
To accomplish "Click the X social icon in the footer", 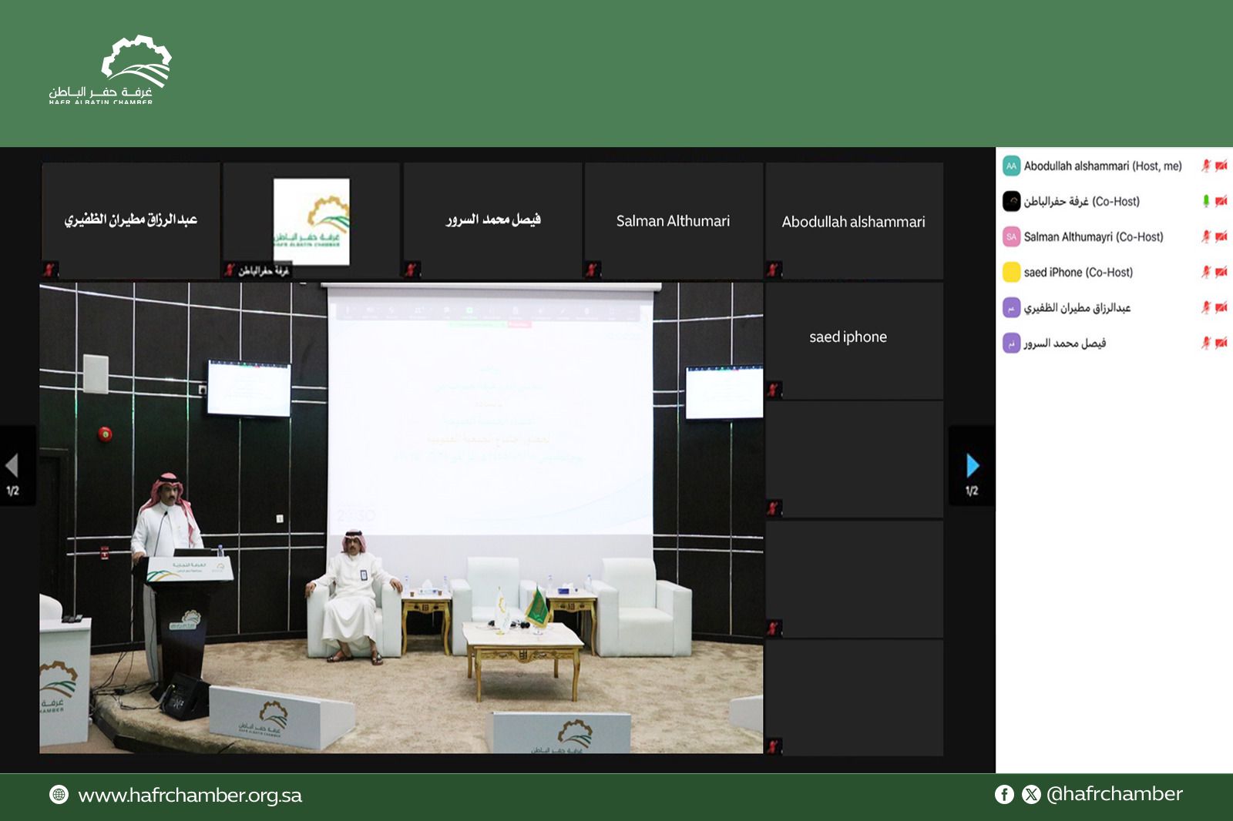I will [1031, 794].
